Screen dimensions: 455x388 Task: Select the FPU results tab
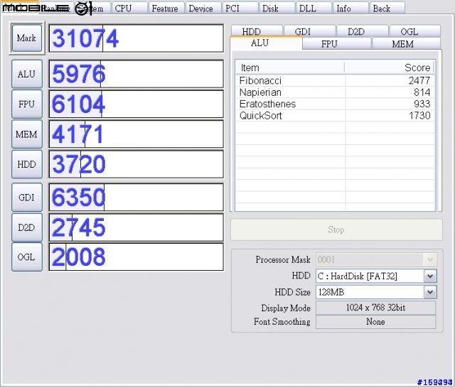point(337,44)
